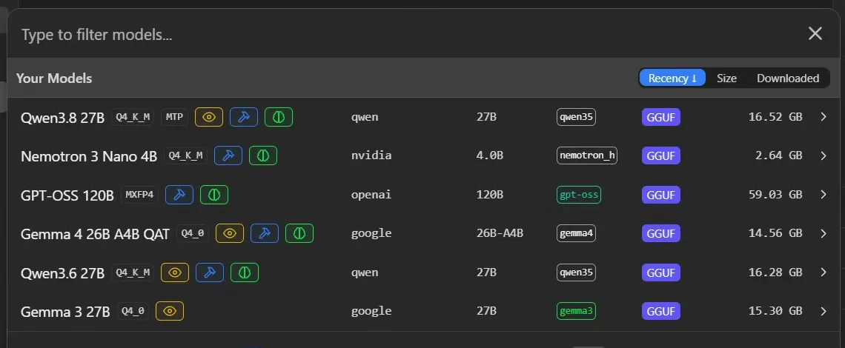Click the MTP tag on Qwen3.8 27B
The image size is (845, 348).
[175, 117]
